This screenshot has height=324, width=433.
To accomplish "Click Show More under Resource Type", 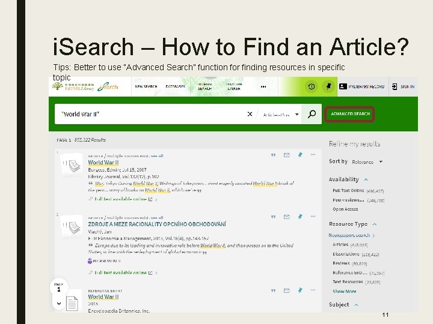I will pos(345,291).
